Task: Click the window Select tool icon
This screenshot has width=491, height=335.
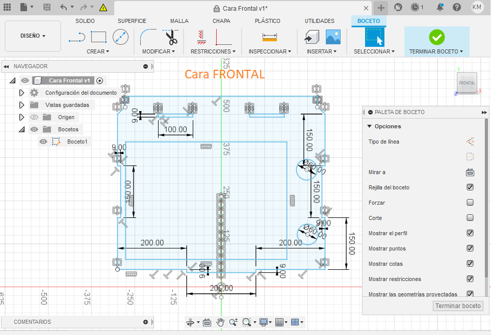Action: click(375, 37)
